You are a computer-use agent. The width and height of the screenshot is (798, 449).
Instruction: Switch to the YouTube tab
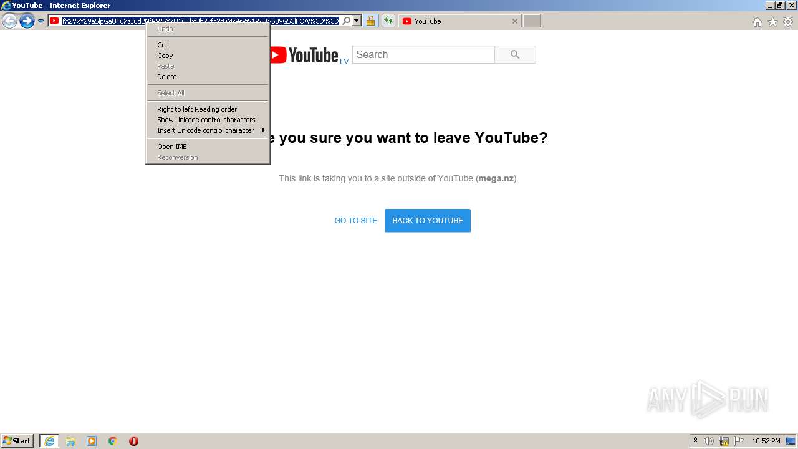pyautogui.click(x=460, y=21)
